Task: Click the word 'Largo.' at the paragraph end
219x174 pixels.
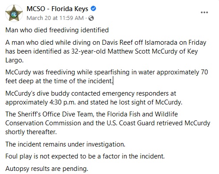Action: point(15,60)
